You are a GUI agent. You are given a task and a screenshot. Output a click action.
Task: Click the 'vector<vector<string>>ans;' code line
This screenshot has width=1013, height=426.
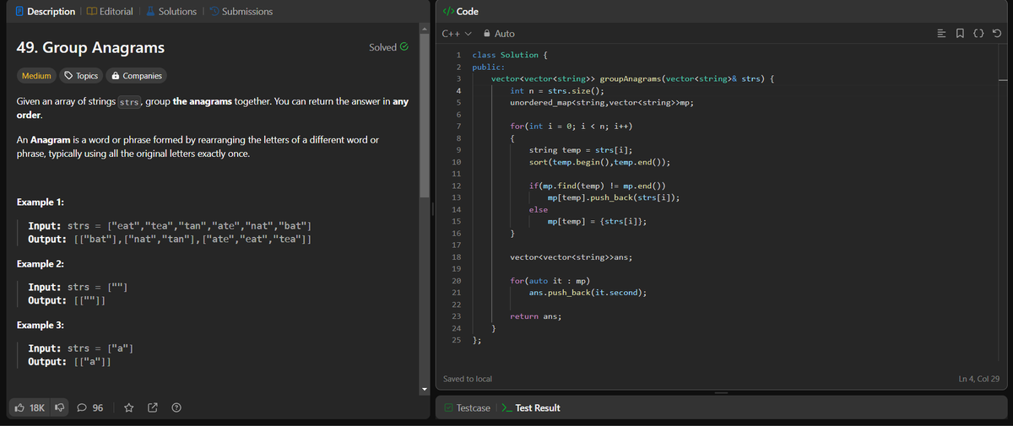[x=572, y=256]
